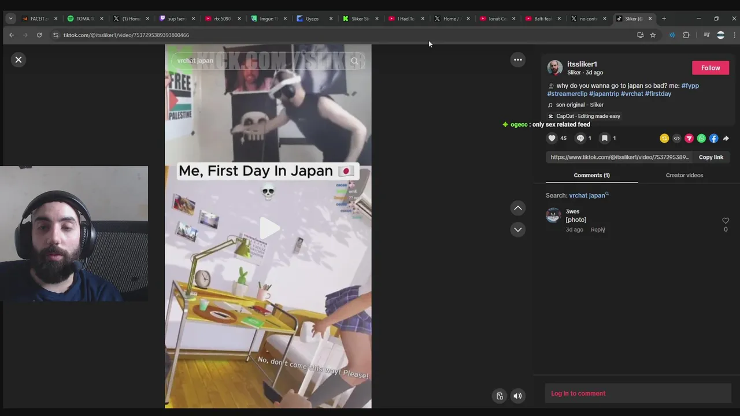
Task: Like the comment by 3wes
Action: (726, 221)
